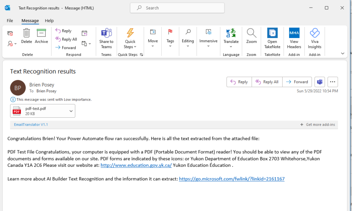Viewport: 352px width, 211px height.
Task: Click the Ignore conversation icon
Action: [x=10, y=33]
